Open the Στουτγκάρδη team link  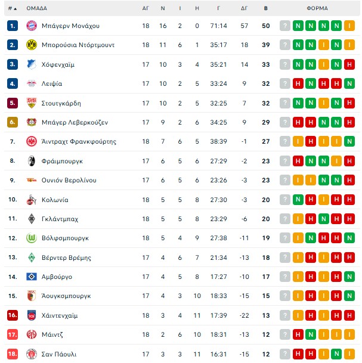pos(60,103)
